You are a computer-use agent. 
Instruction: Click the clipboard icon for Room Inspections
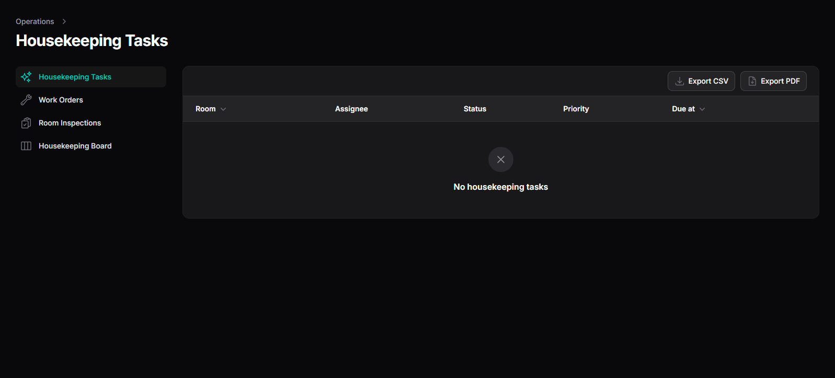click(x=26, y=123)
